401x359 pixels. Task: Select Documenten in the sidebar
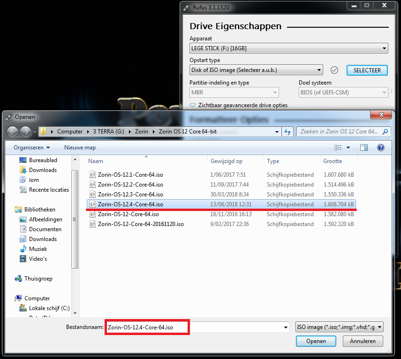pos(45,229)
